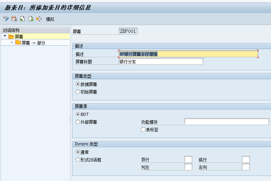Go to the previous entry icon
Screen dimensions: 271x181
(23, 19)
